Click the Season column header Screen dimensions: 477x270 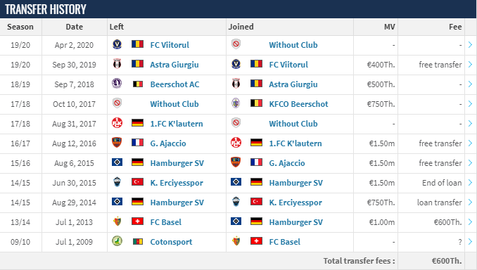pyautogui.click(x=20, y=27)
